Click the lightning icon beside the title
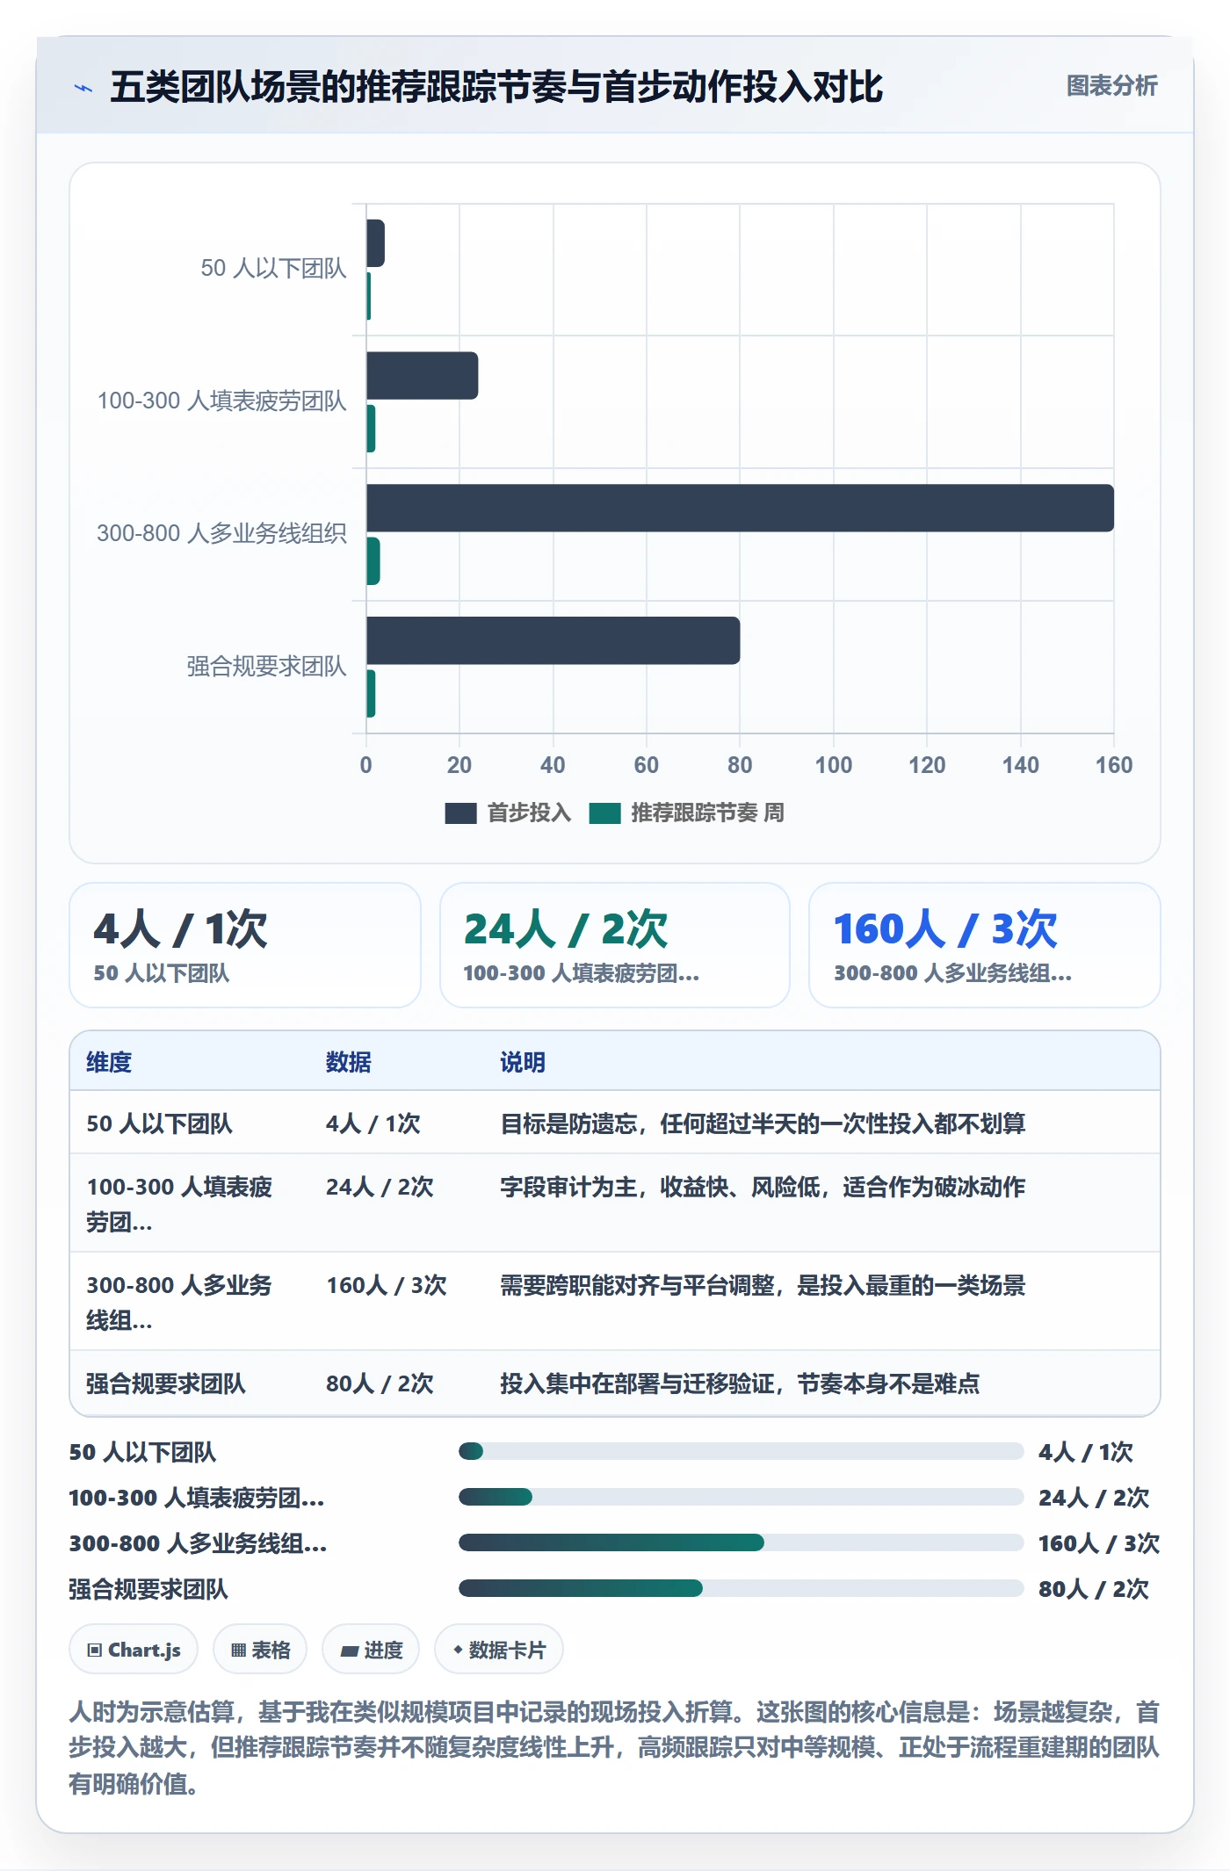Image resolution: width=1230 pixels, height=1871 pixels. 83,88
